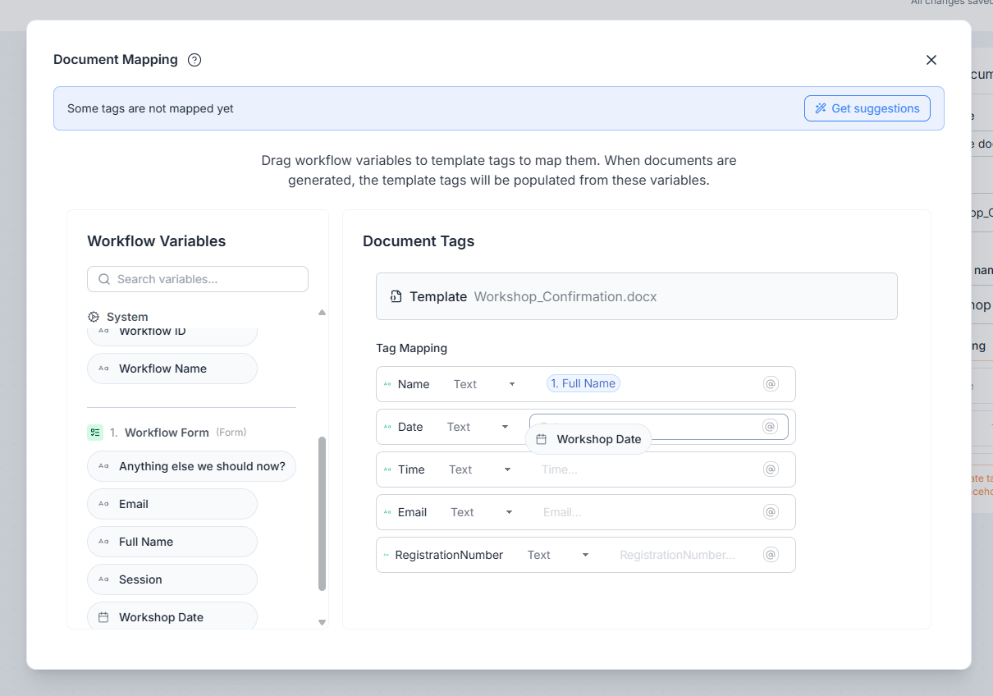Click the @ icon in Email row
Image resolution: width=993 pixels, height=696 pixels.
tap(771, 512)
